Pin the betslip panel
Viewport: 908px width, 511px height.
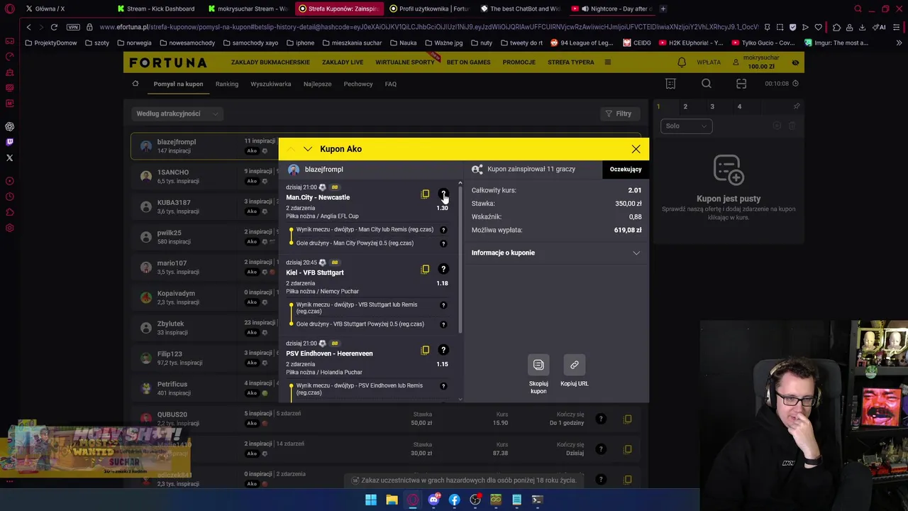click(796, 106)
